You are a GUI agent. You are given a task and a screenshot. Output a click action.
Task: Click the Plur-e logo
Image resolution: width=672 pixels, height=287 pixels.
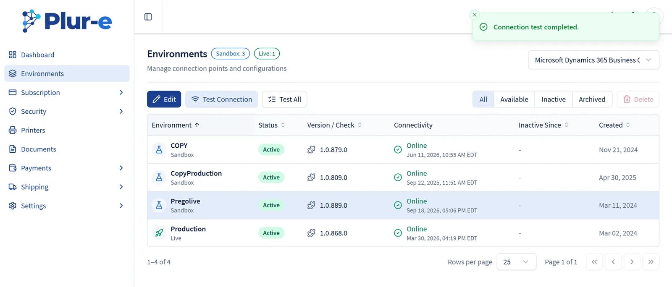[x=67, y=21]
